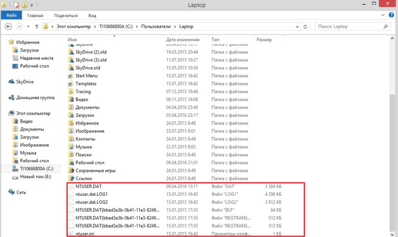Viewport: 398px width, 237px height.
Task: Select Сохраненные игры folder icon
Action: click(x=71, y=171)
